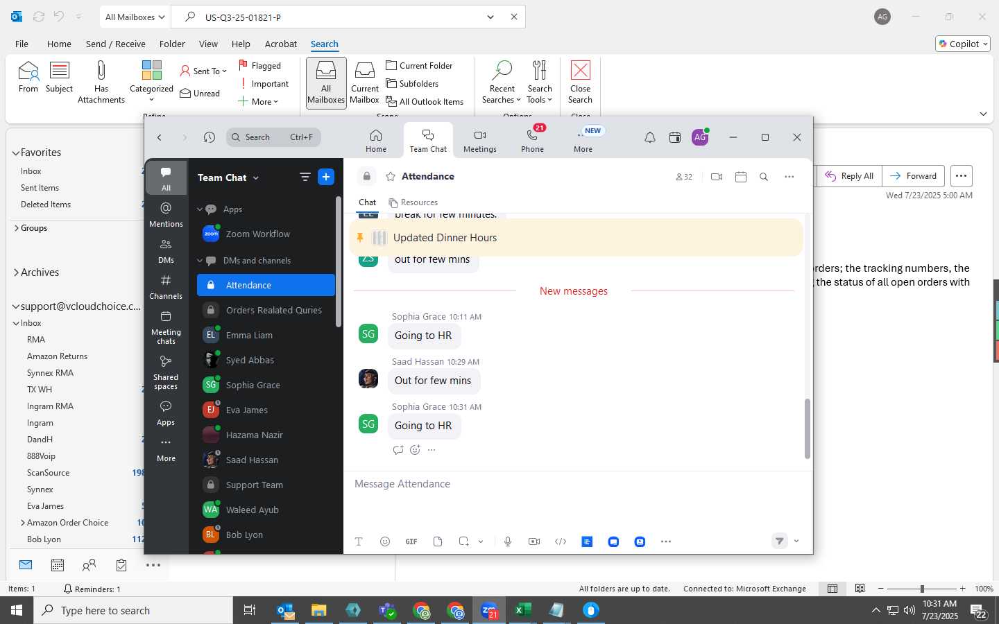The width and height of the screenshot is (999, 624).
Task: Reply to the last Going to HR message
Action: [x=398, y=450]
